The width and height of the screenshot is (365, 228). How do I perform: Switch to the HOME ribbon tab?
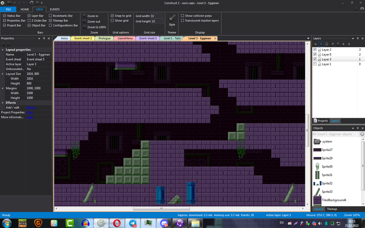click(x=25, y=9)
